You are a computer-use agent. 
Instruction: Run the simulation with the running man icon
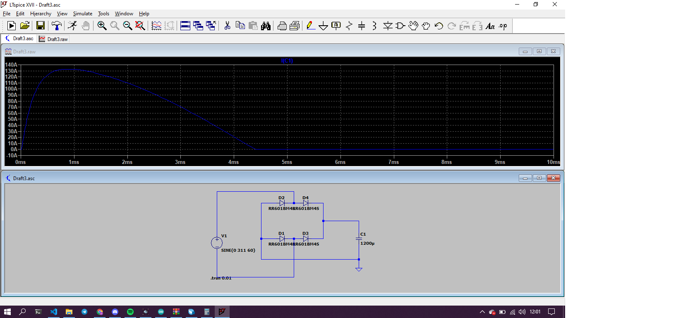[x=72, y=26]
